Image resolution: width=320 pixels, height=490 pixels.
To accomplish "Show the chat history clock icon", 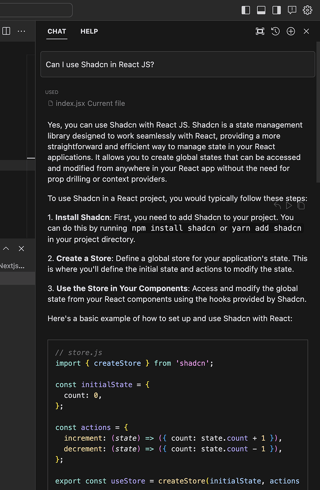I will click(275, 31).
